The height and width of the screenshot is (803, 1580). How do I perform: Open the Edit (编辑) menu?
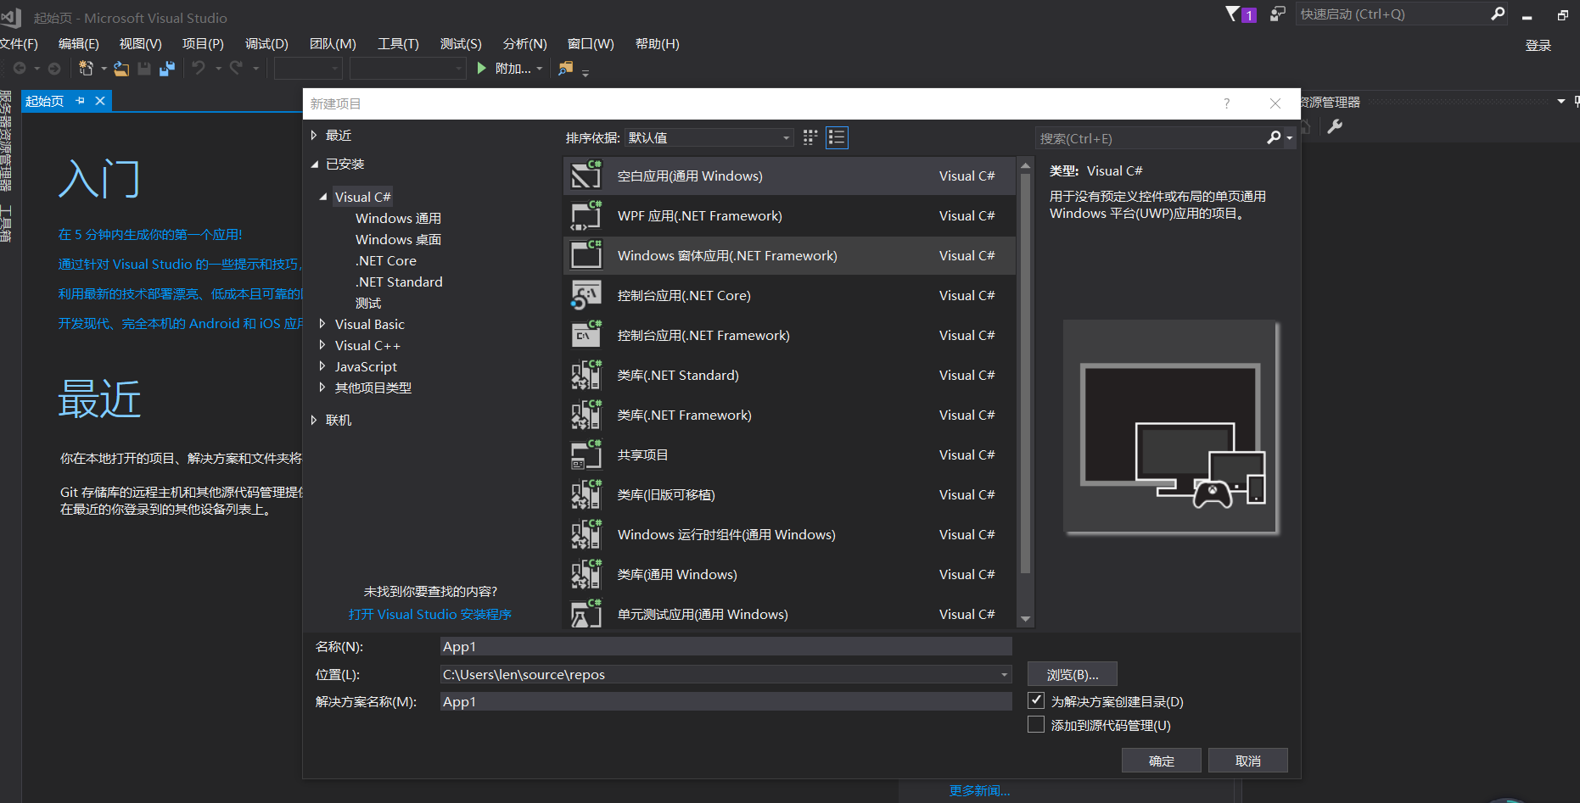[79, 43]
